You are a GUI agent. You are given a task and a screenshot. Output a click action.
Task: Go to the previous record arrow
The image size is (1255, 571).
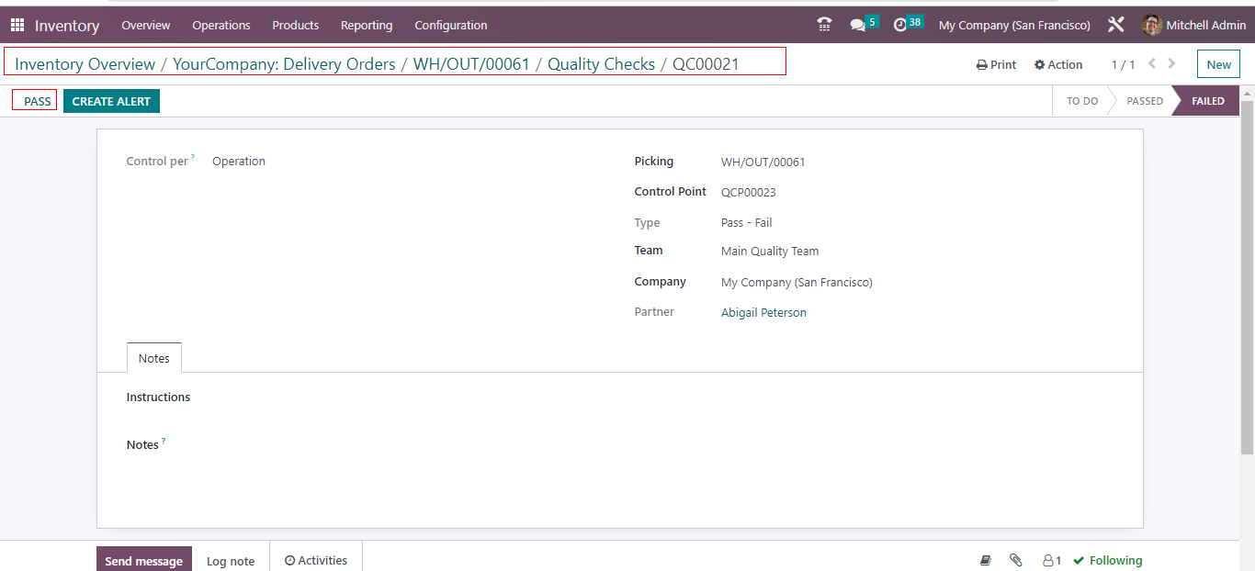tap(1152, 64)
